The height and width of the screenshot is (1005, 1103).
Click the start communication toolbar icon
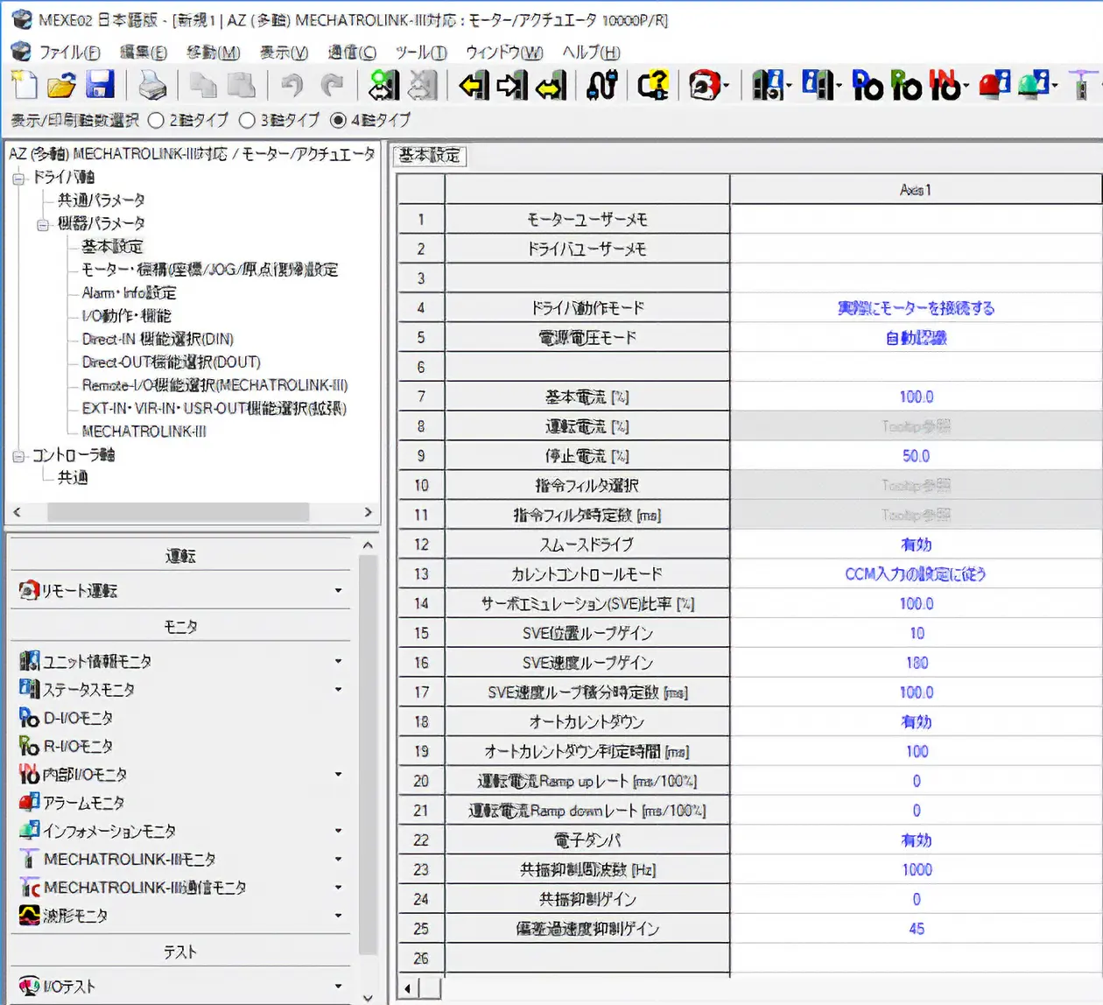pos(383,85)
